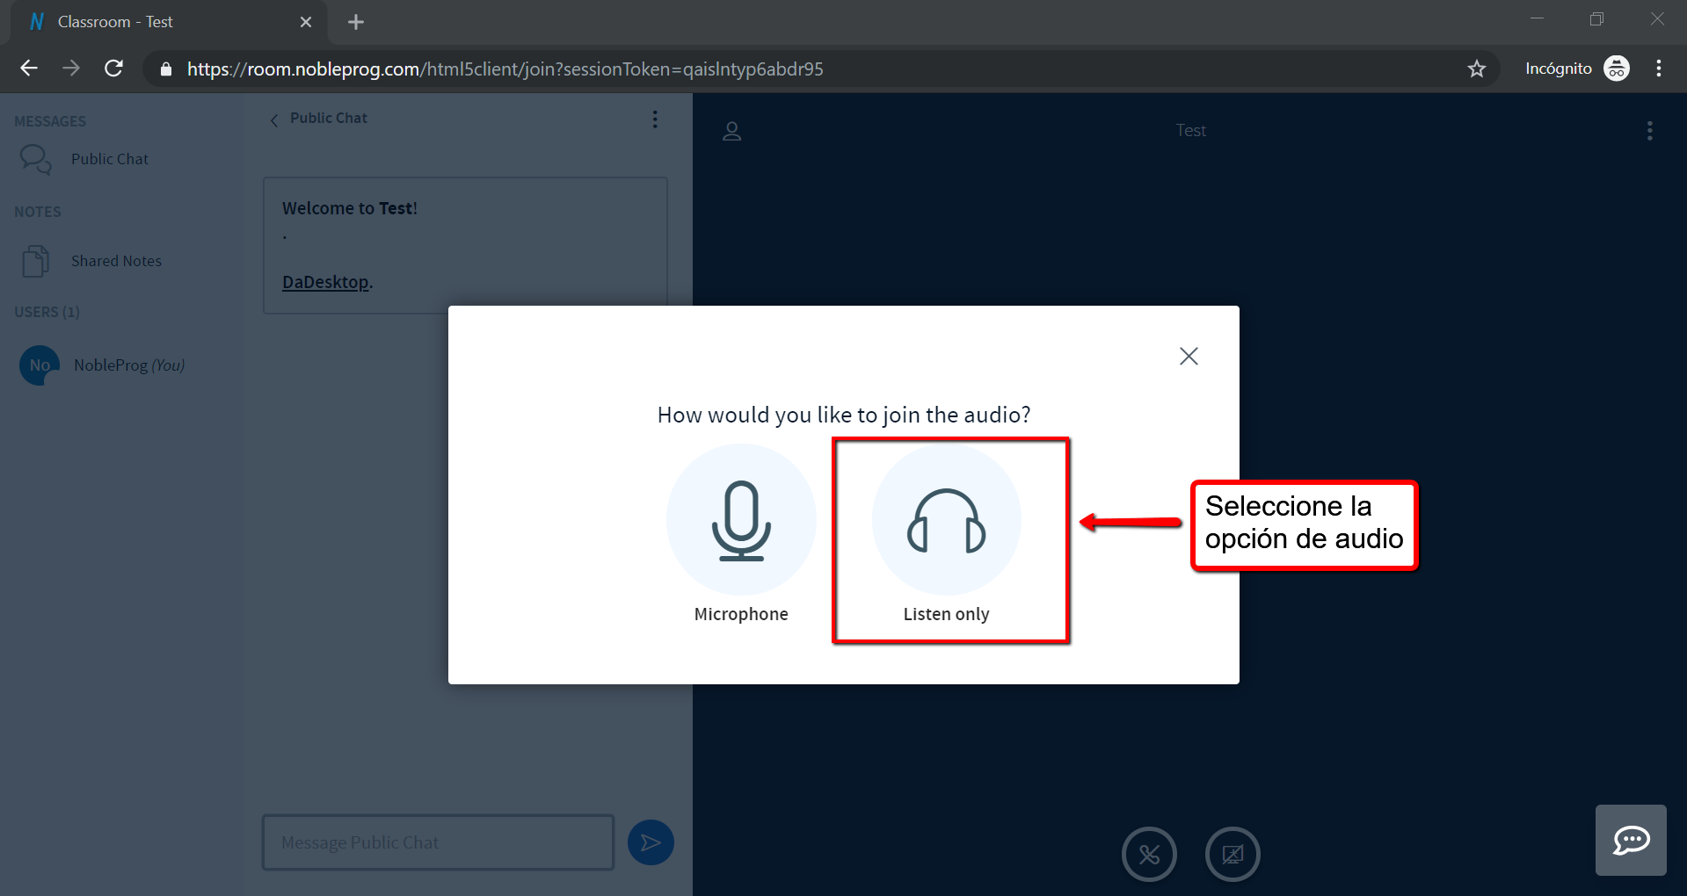This screenshot has width=1687, height=896.
Task: Open chat options three-dot menu
Action: (x=655, y=119)
